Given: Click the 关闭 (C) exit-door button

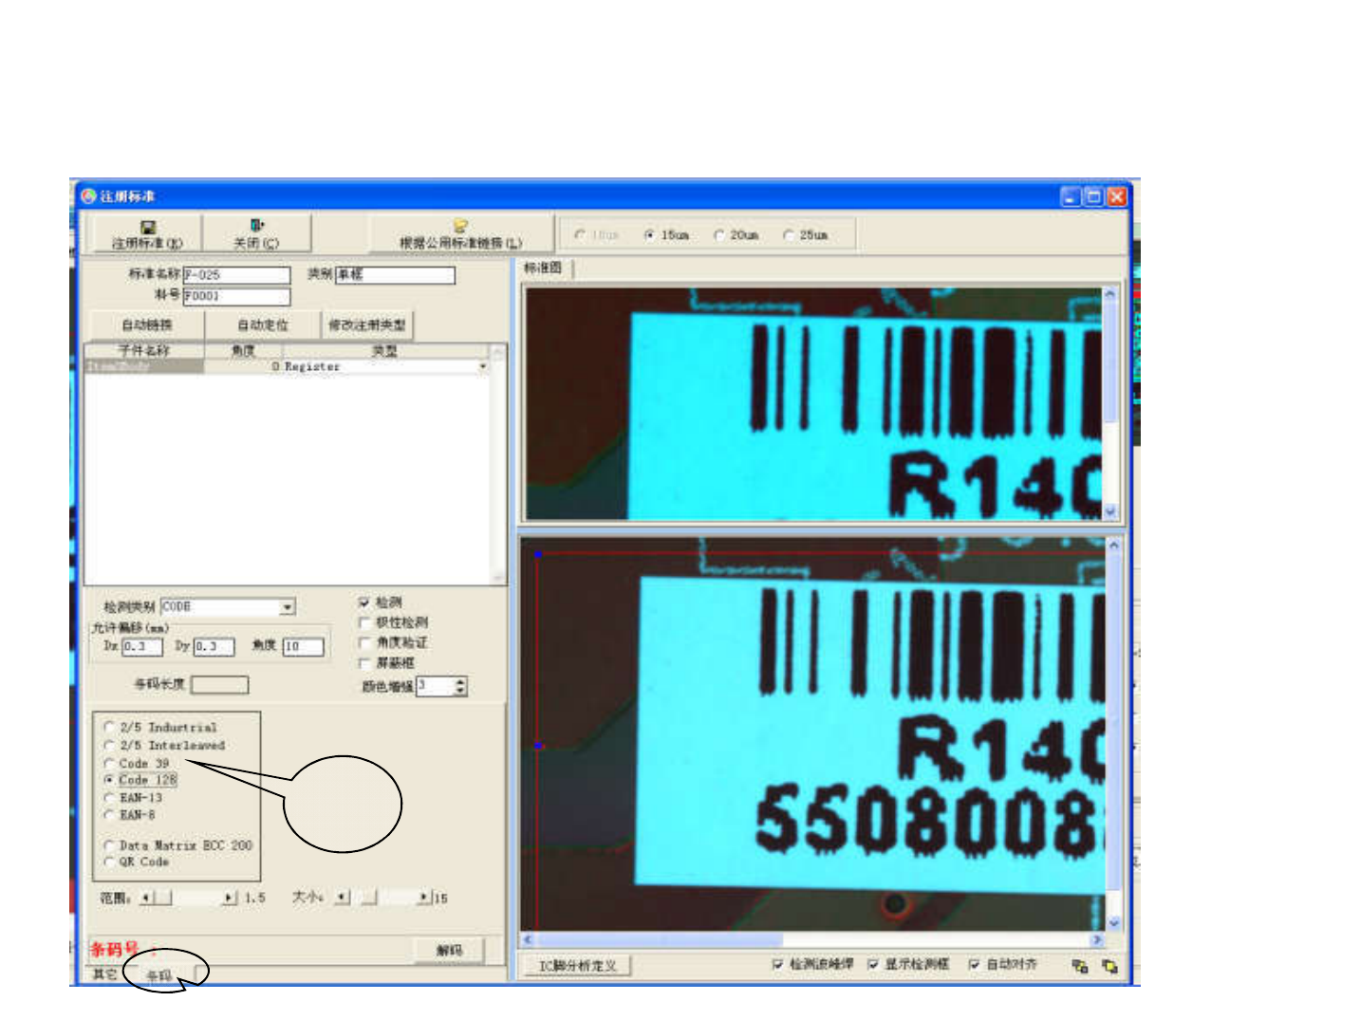Looking at the screenshot, I should 256,234.
